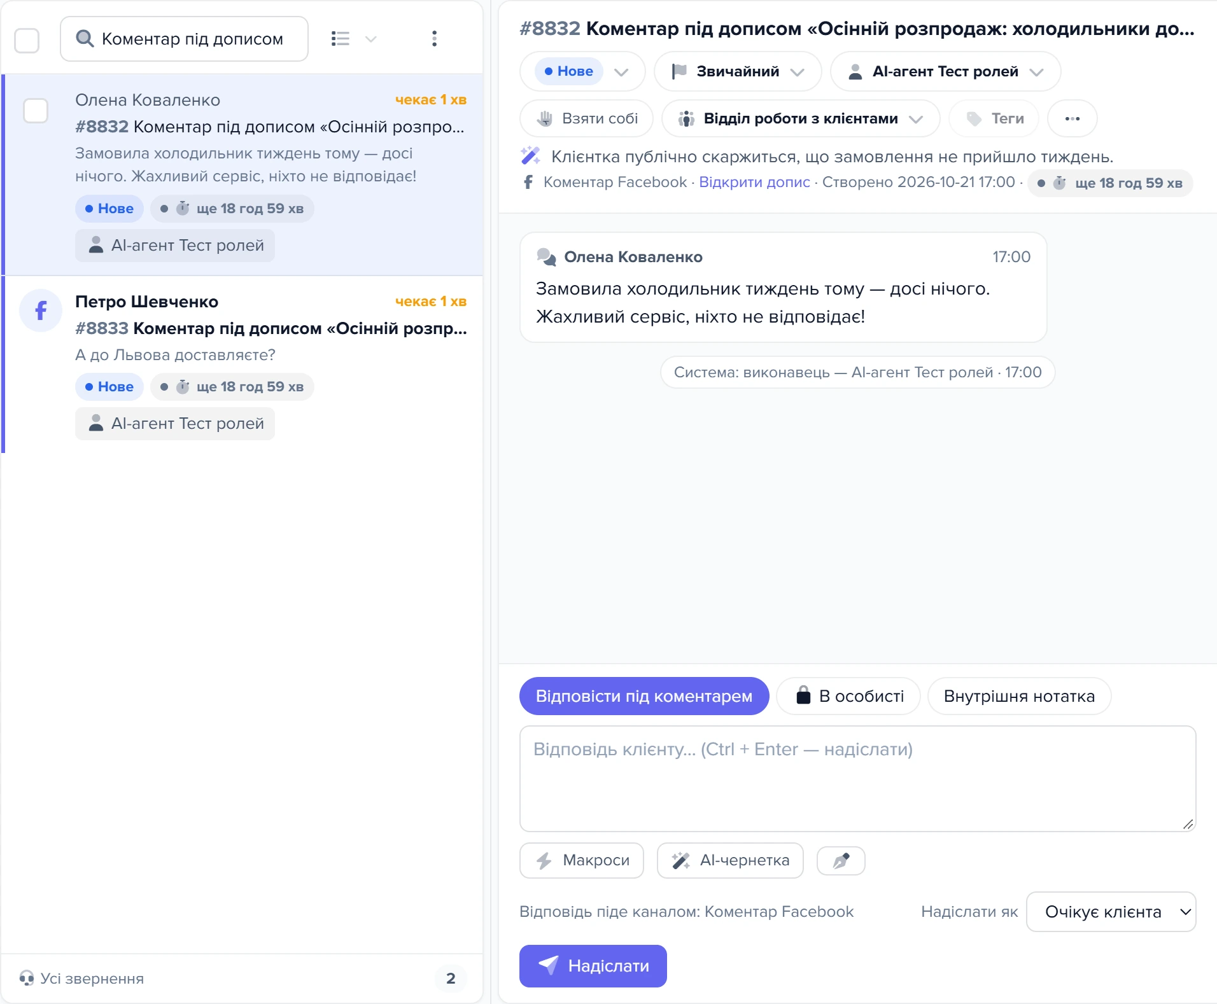Click the Усі звернення footer label
The width and height of the screenshot is (1217, 1004).
click(92, 979)
